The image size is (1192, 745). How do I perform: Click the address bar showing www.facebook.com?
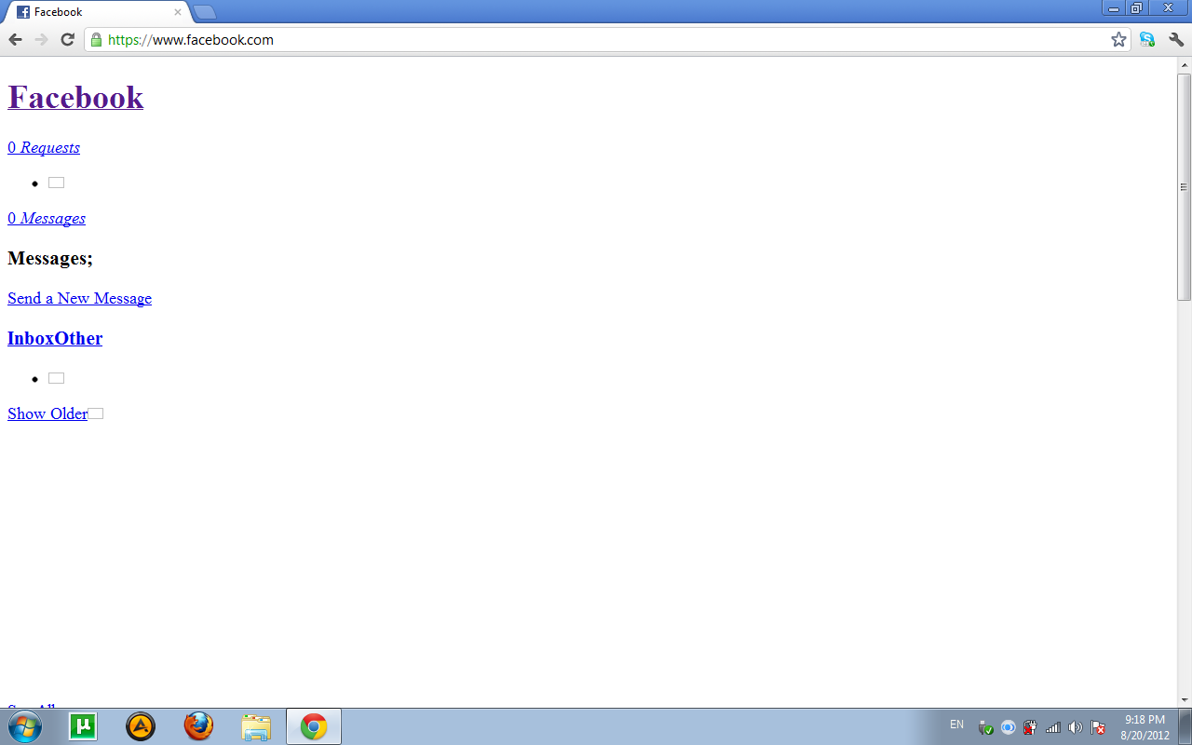605,40
